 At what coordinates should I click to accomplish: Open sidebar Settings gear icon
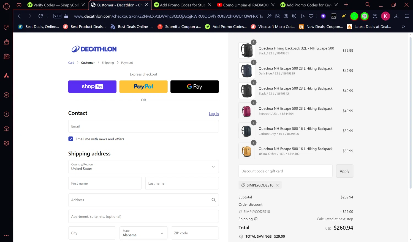[x=7, y=143]
